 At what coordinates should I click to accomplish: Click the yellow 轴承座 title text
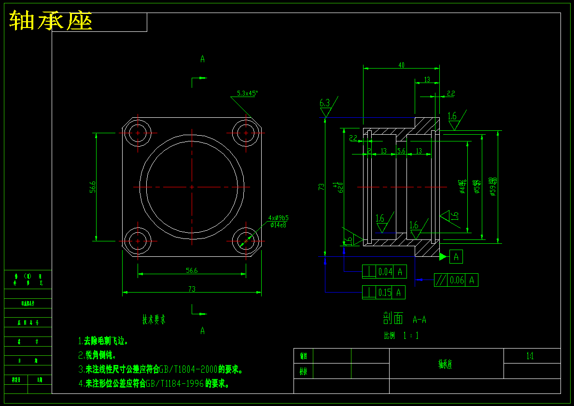(x=51, y=20)
